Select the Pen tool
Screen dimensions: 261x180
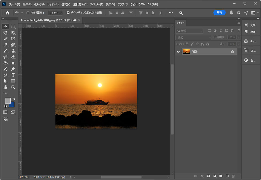[5, 75]
